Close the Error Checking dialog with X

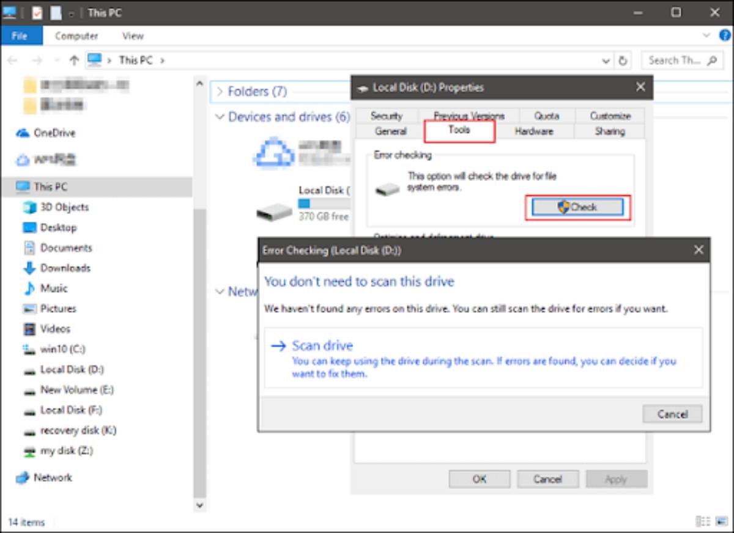click(699, 250)
